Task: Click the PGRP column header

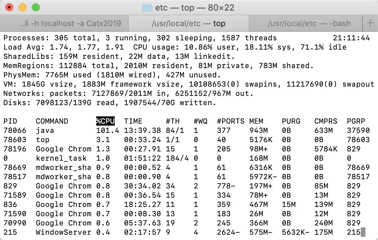Action: (356, 121)
